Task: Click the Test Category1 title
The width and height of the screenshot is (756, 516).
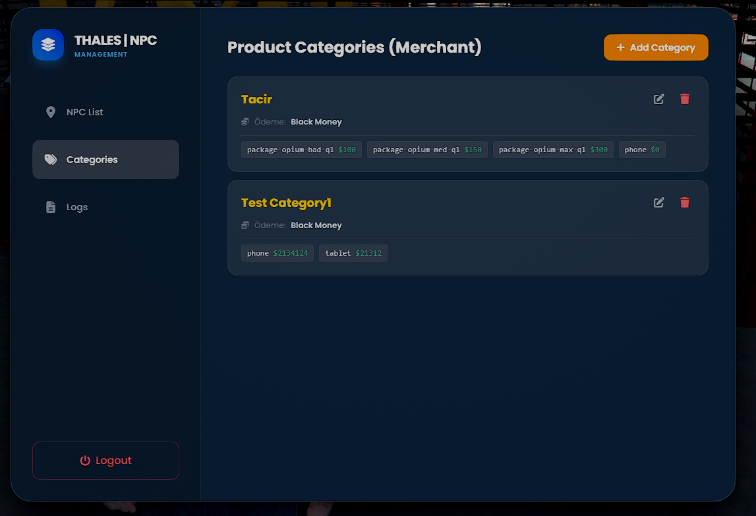Action: pos(287,203)
